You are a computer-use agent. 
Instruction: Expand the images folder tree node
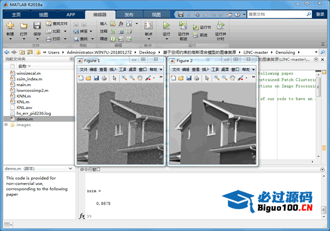[x=6, y=124]
